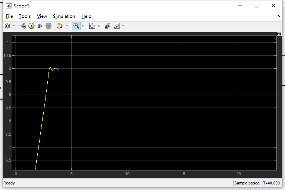This screenshot has width=285, height=190.
Task: Open the View menu
Action: (x=42, y=16)
